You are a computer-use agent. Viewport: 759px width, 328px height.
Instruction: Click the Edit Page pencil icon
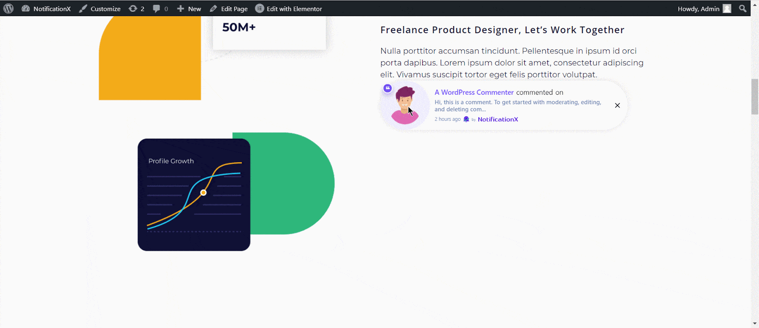tap(213, 9)
